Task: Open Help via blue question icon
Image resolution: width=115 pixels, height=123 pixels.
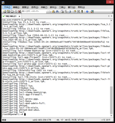Action: point(87,11)
